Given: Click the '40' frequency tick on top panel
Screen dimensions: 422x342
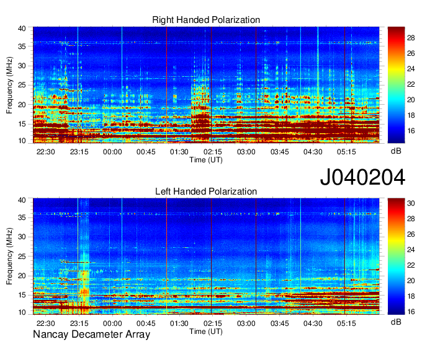Looking at the screenshot, I should click(22, 28).
